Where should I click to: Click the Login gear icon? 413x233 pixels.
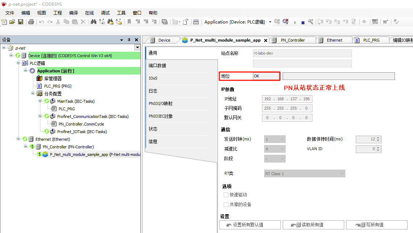tap(277, 22)
